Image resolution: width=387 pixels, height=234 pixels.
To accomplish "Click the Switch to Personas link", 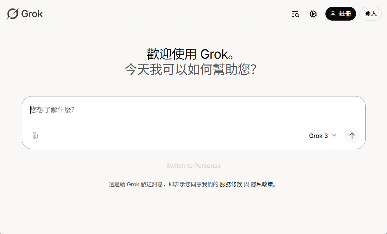I will point(193,166).
